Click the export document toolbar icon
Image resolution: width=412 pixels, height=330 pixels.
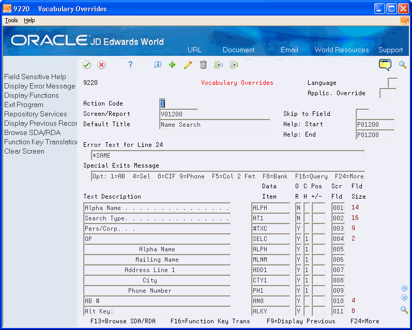click(234, 65)
